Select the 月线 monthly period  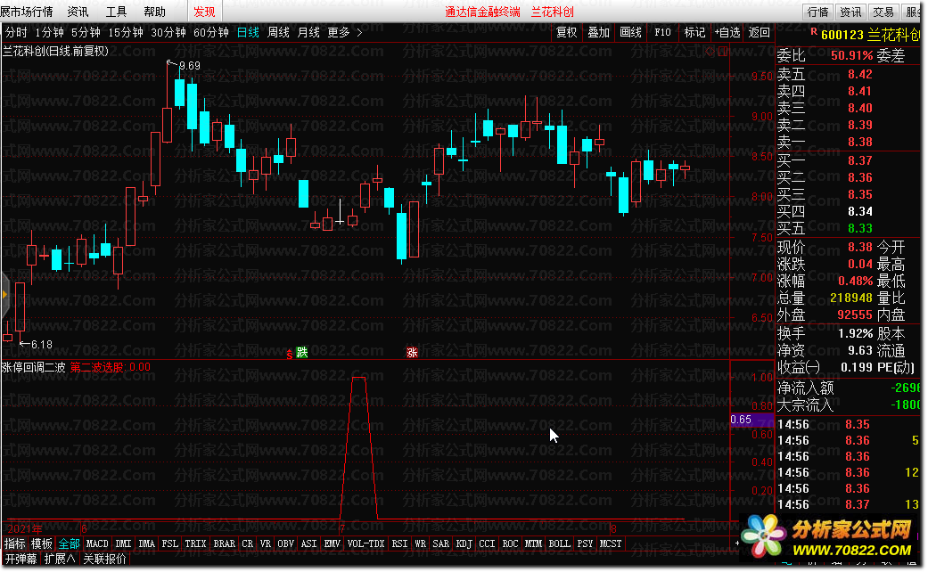[x=308, y=33]
